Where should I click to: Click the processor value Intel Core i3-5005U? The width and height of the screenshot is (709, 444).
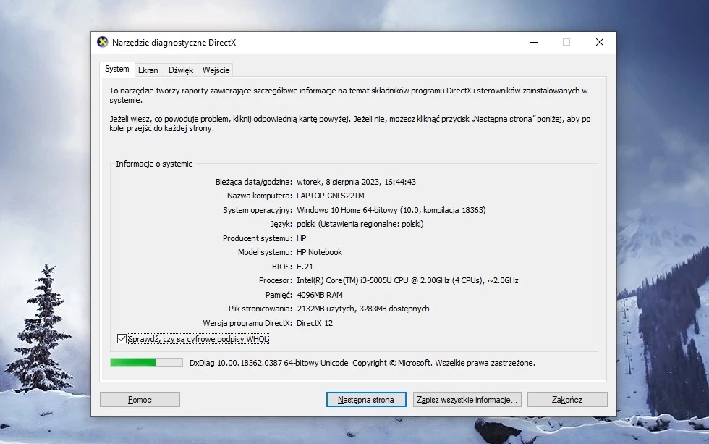(407, 280)
